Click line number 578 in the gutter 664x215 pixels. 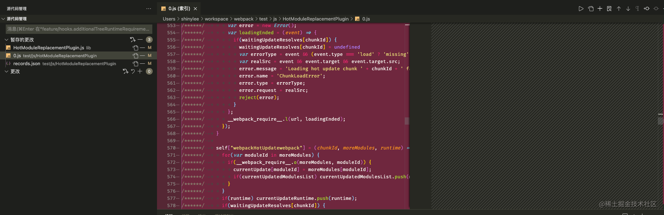tap(171, 206)
